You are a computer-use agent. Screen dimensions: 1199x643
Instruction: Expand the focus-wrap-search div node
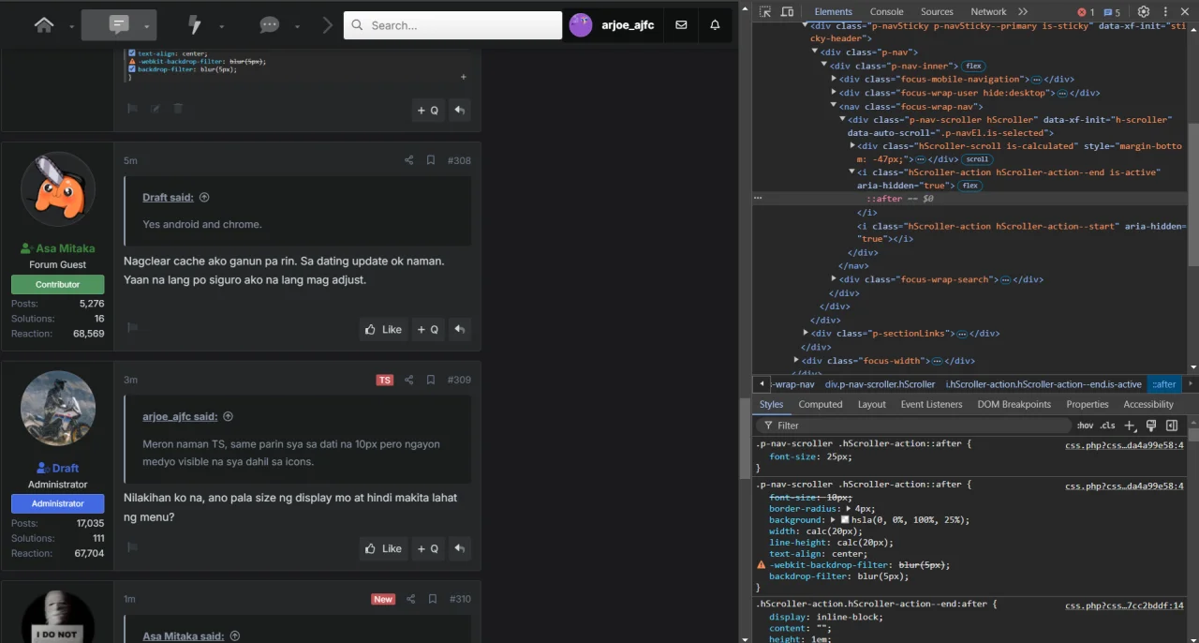point(834,279)
